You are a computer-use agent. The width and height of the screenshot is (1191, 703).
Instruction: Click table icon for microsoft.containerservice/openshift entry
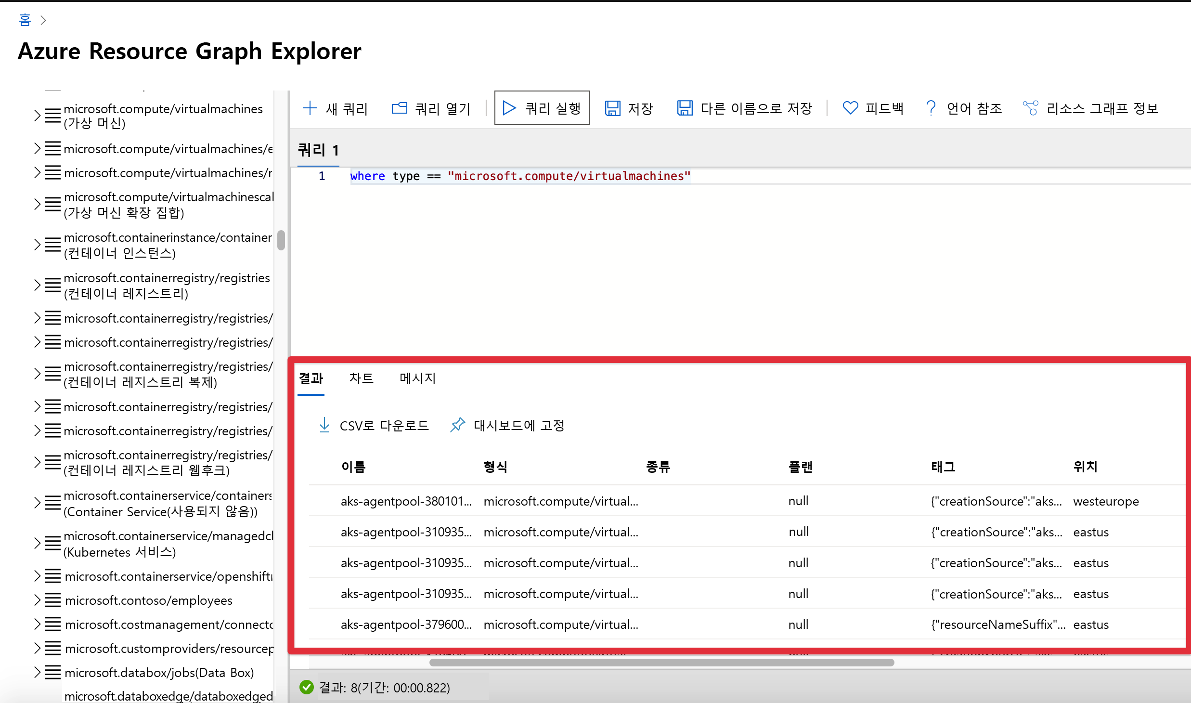[53, 576]
